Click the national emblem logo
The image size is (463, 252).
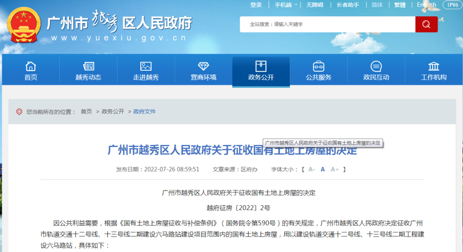(x=25, y=24)
